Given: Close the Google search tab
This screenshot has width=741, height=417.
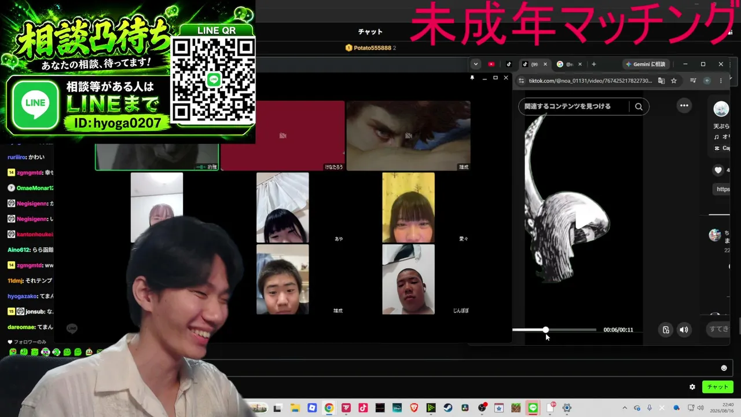Looking at the screenshot, I should (x=579, y=64).
